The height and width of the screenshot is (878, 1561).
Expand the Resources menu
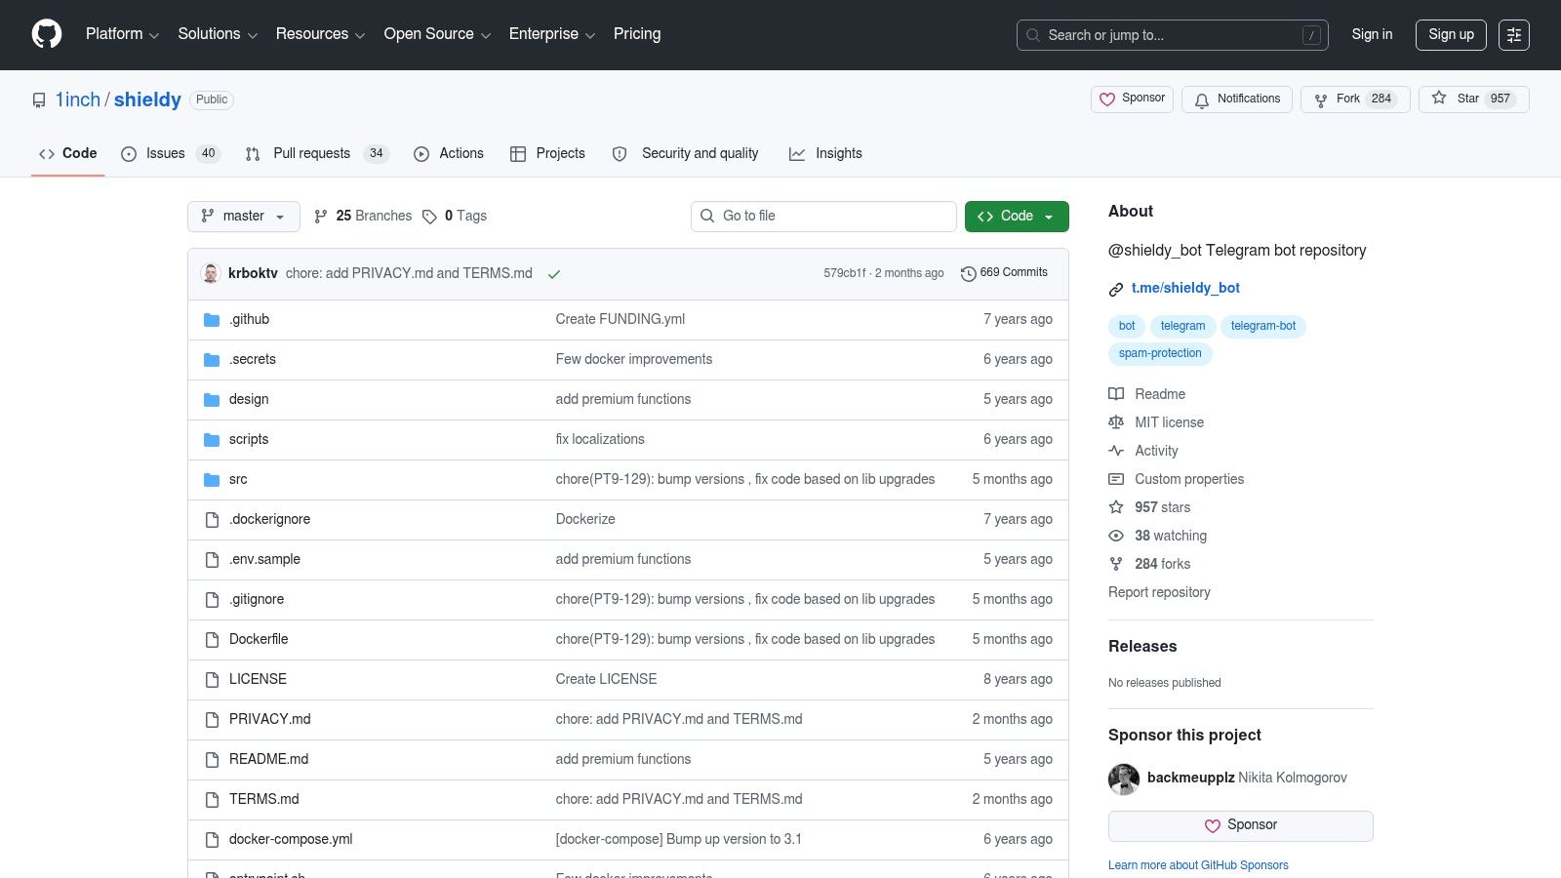click(x=320, y=34)
